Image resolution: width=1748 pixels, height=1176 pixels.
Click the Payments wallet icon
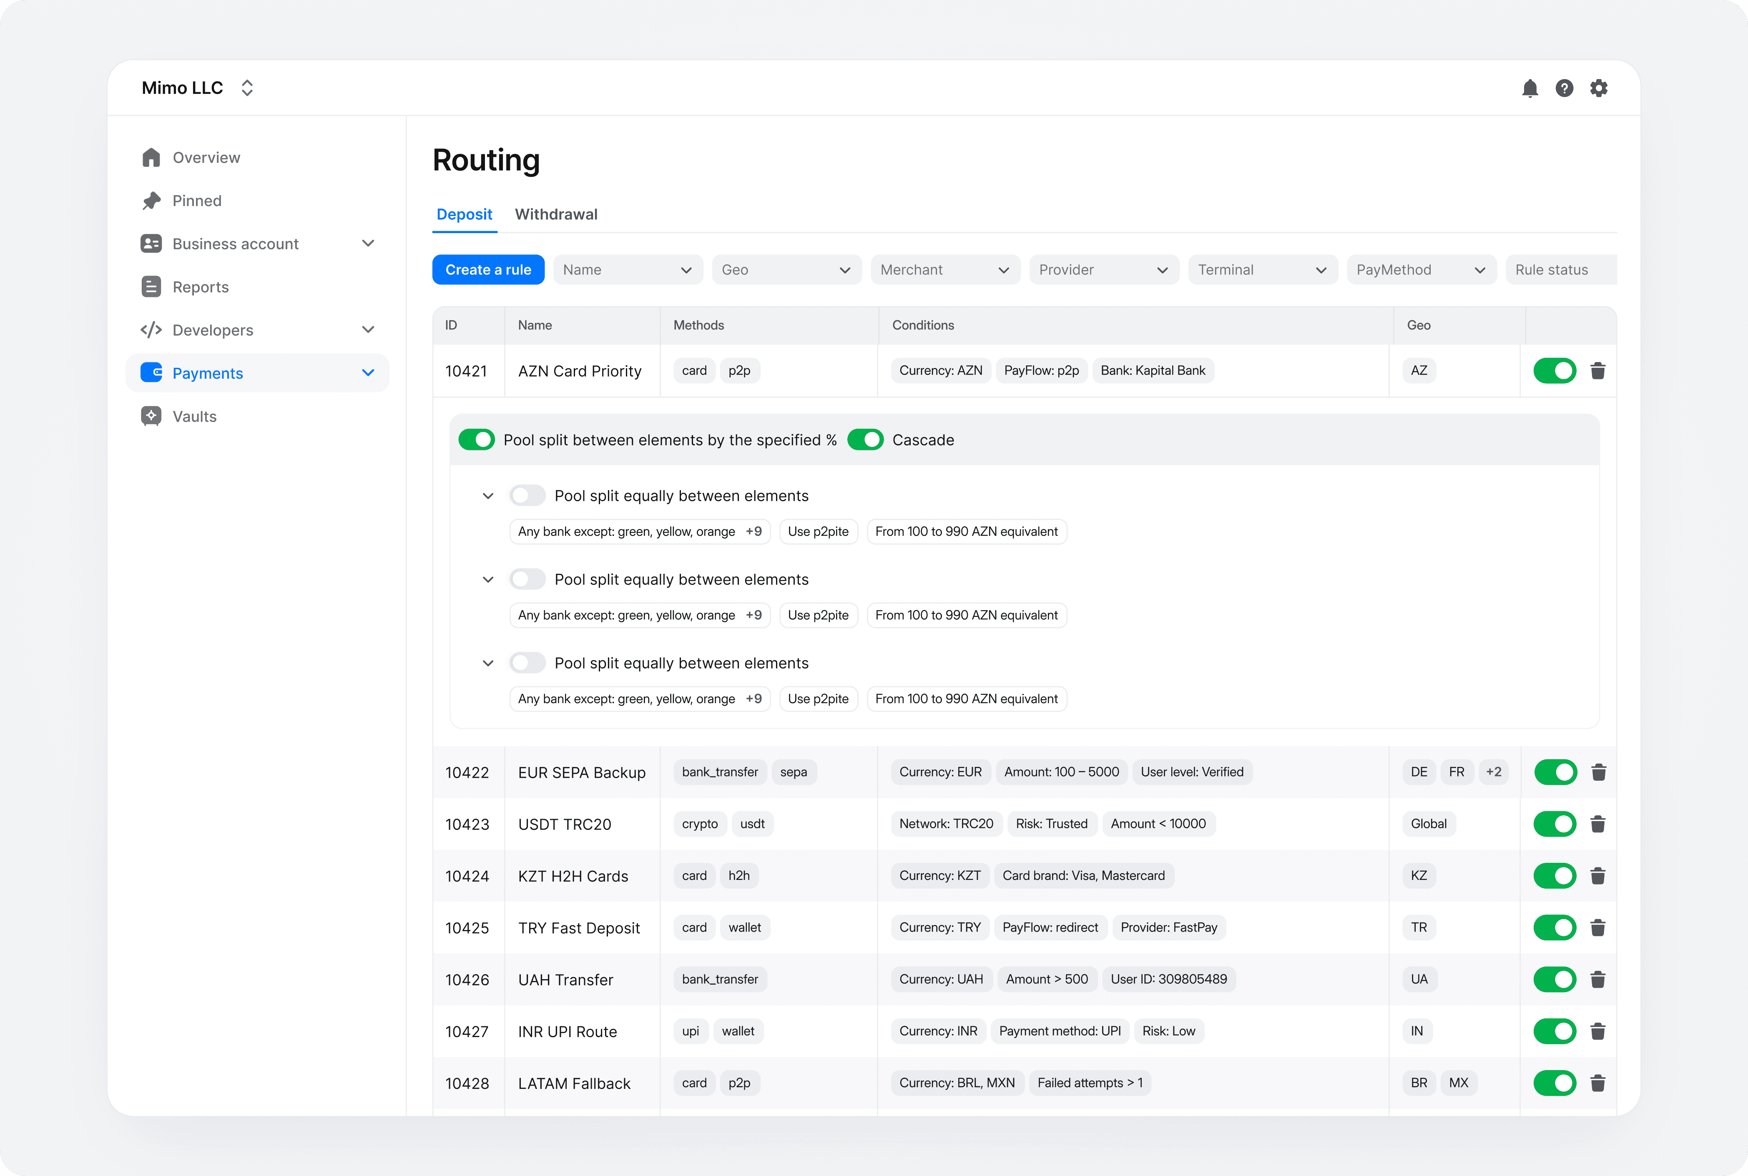click(151, 373)
